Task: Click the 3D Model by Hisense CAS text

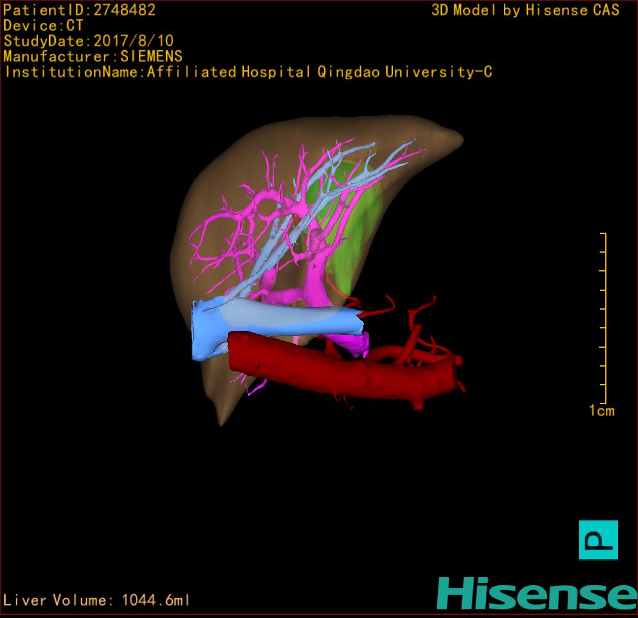Action: click(x=525, y=10)
